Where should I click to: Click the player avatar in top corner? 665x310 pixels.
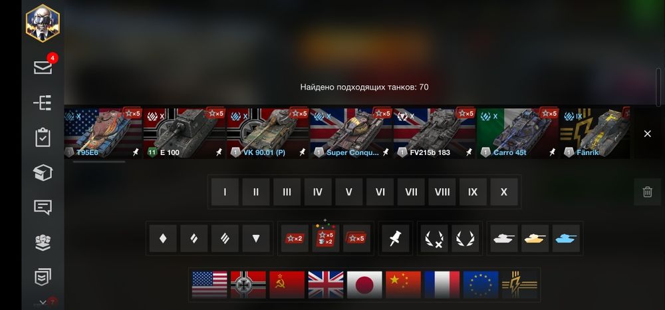tap(43, 23)
